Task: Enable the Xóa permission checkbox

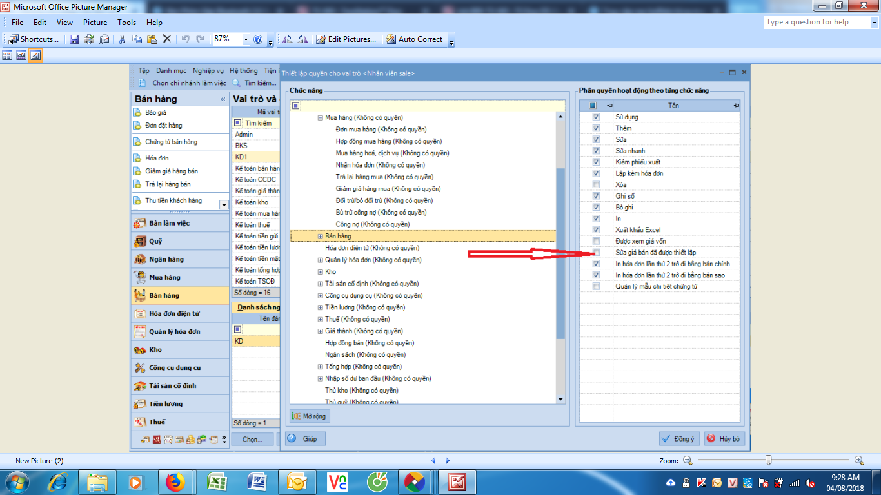Action: 596,184
